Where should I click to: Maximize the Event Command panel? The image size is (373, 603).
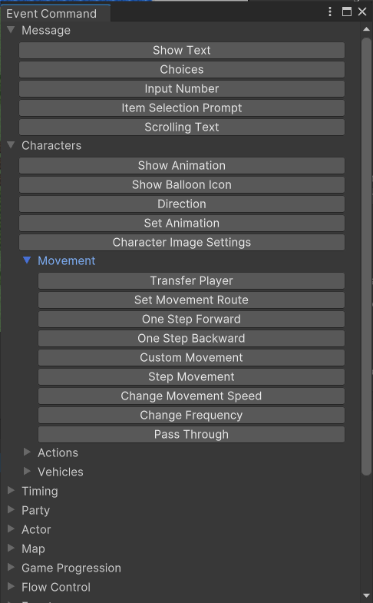click(347, 12)
